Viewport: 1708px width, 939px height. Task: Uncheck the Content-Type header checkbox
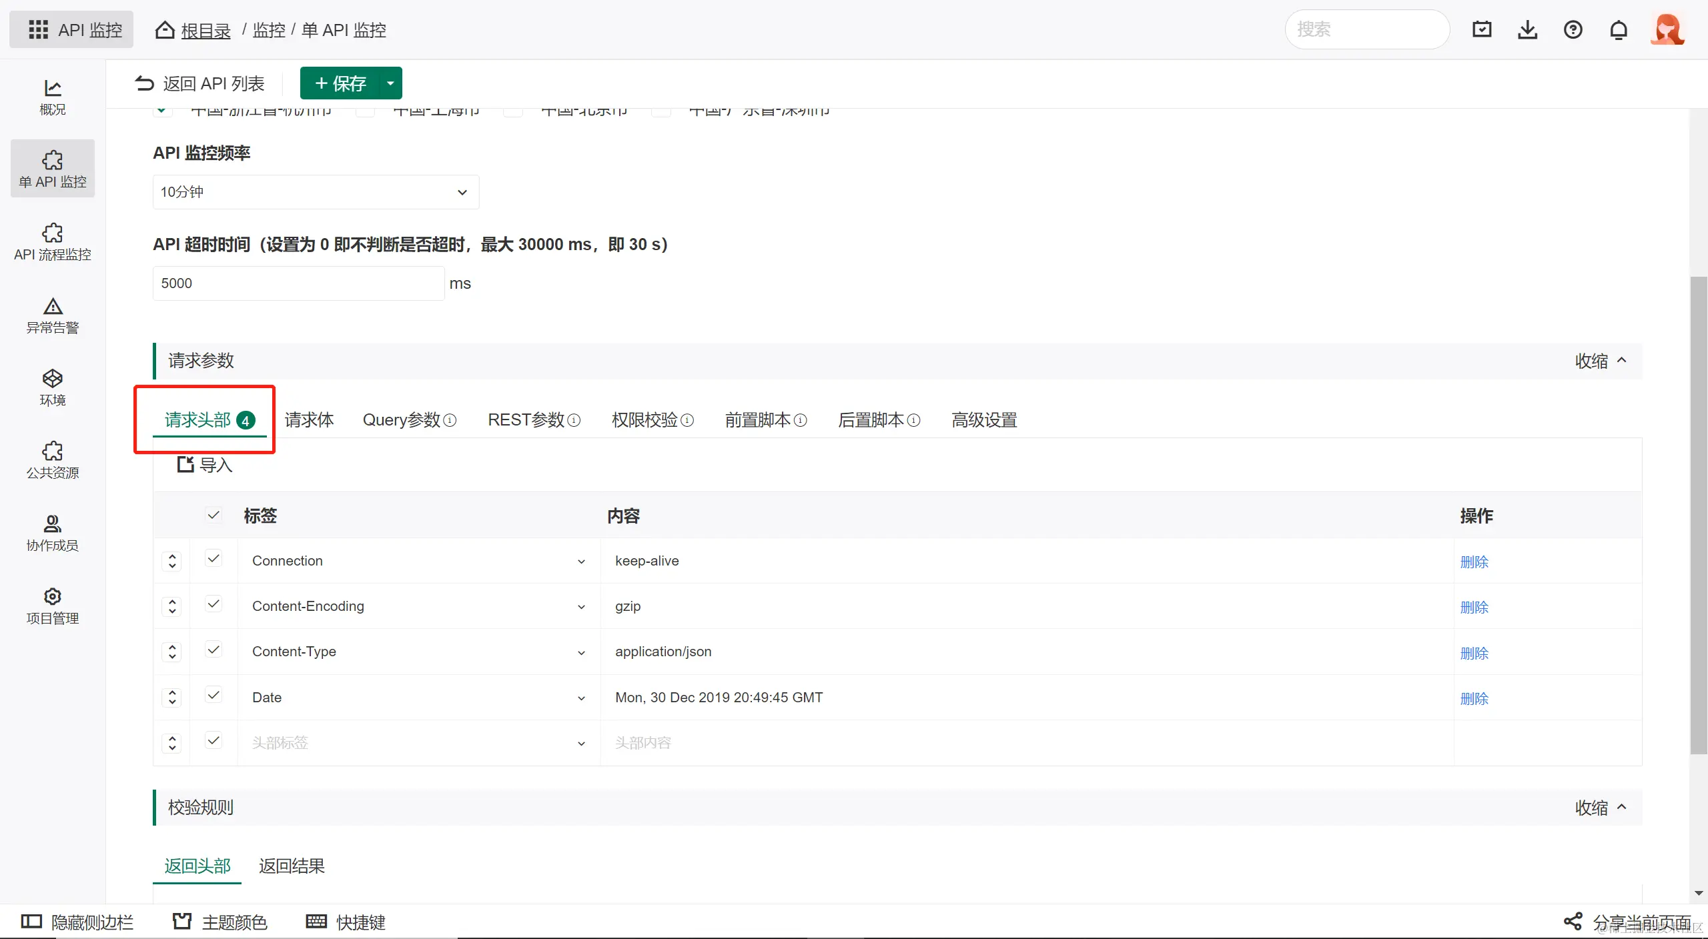(213, 650)
